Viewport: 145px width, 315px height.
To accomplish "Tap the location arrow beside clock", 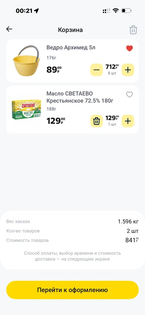I will [x=36, y=11].
